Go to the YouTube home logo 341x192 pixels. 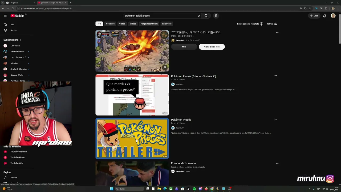[x=17, y=16]
